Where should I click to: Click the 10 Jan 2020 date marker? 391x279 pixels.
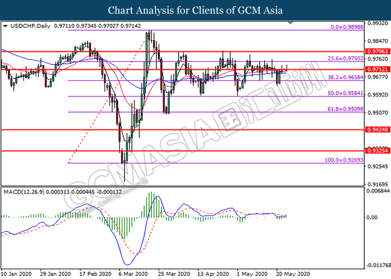tap(16, 274)
